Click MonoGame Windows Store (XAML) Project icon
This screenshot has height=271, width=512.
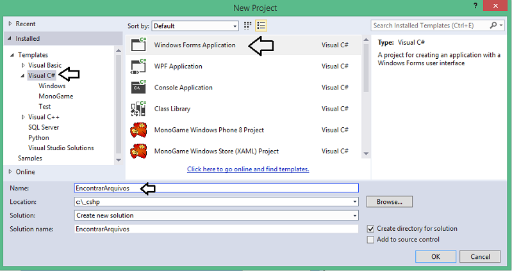coord(138,151)
